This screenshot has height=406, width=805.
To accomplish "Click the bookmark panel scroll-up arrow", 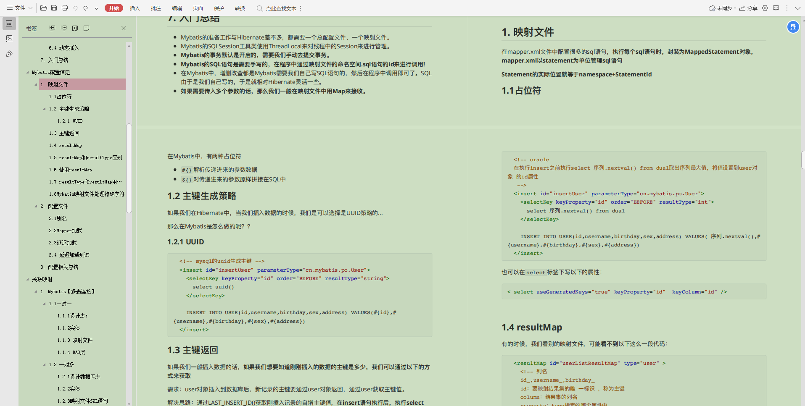I will pos(129,45).
